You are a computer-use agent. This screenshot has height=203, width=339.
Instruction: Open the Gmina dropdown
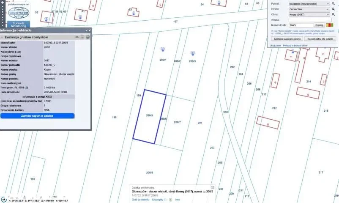coord(309,8)
